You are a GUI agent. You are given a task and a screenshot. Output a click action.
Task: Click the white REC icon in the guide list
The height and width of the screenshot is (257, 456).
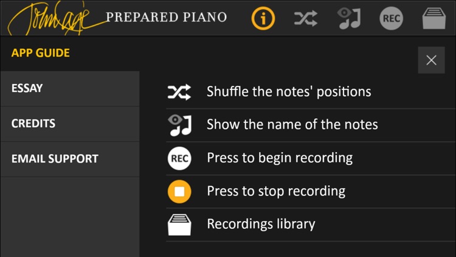[x=179, y=158]
